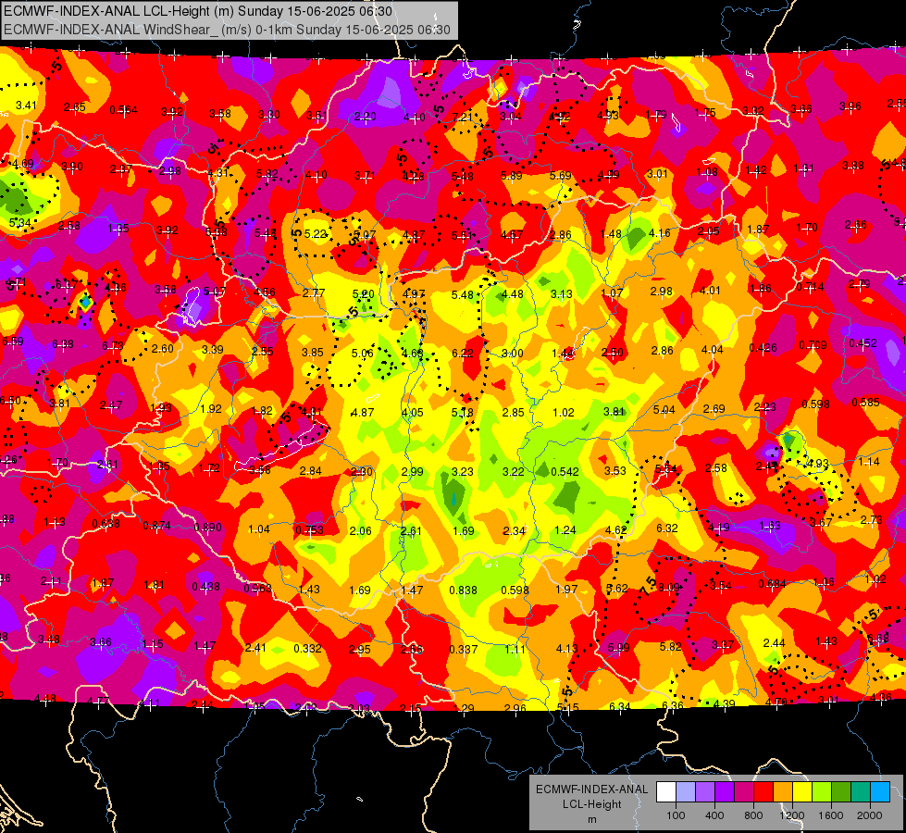Click the 4.04 map value
906x833 pixels.
pyautogui.click(x=712, y=350)
